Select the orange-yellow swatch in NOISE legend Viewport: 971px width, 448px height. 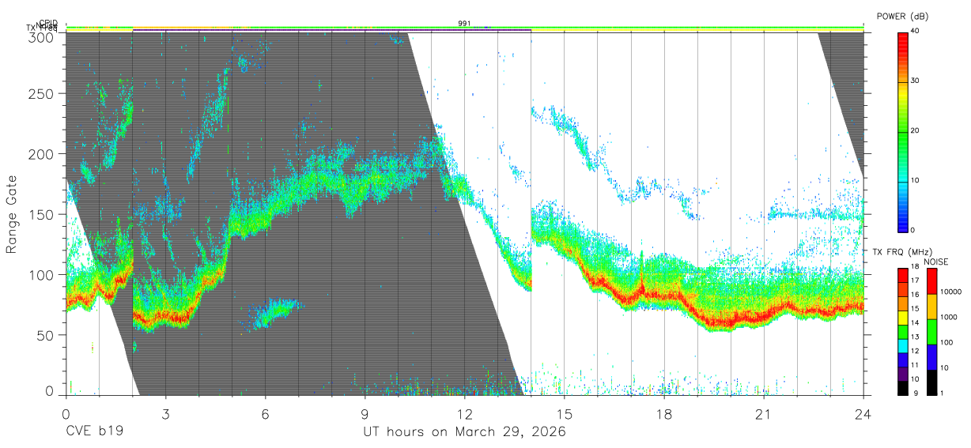[x=931, y=307]
